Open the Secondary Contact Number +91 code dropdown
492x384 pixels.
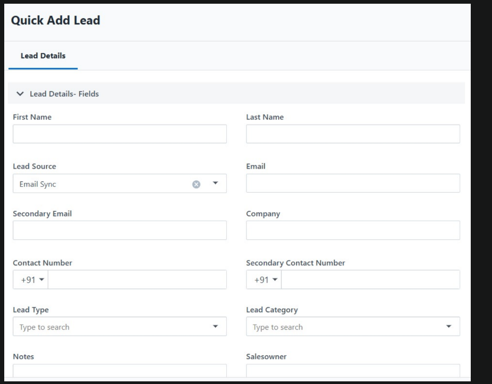264,280
